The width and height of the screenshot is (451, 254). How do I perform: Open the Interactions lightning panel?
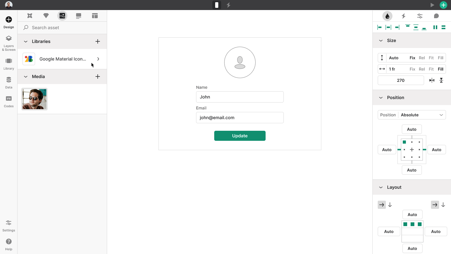click(403, 16)
